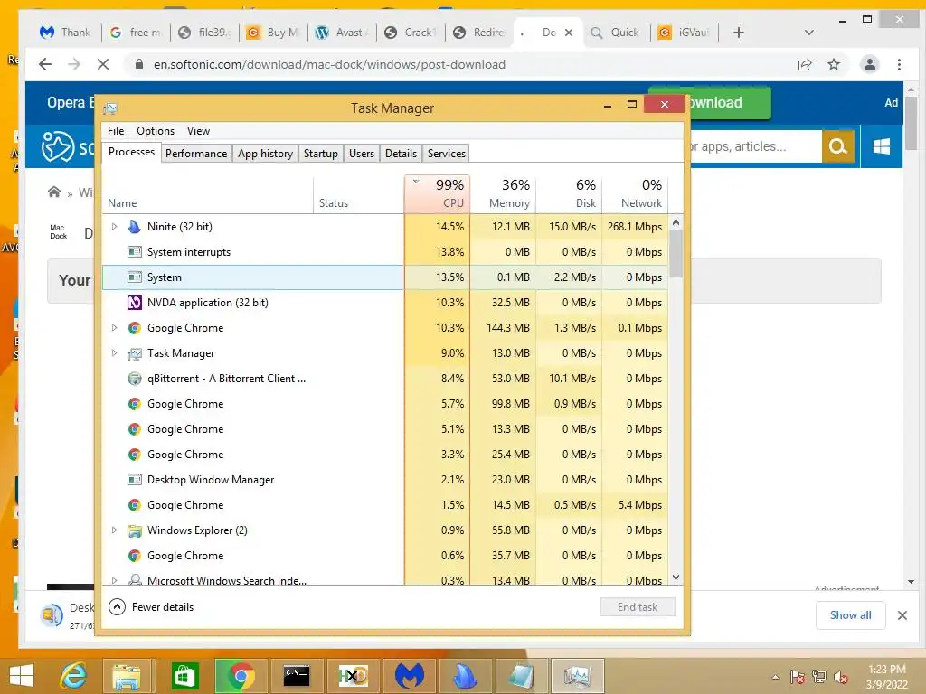Sort processes by the CPU column

pos(437,193)
